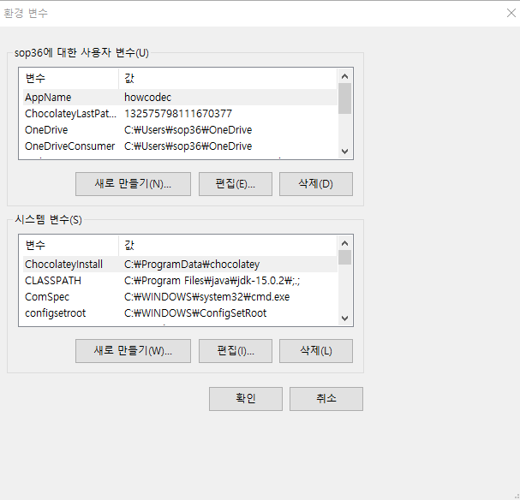The width and height of the screenshot is (520, 500).
Task: Select the ComSpec system variable
Action: [x=180, y=297]
